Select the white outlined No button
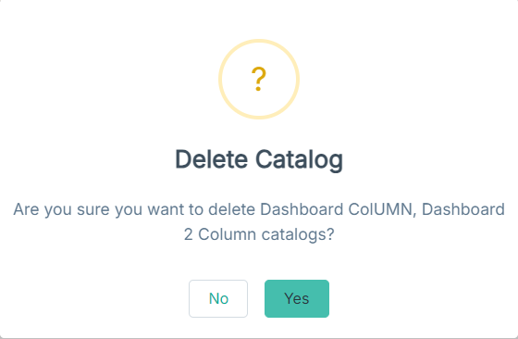This screenshot has height=339, width=518. click(x=218, y=298)
